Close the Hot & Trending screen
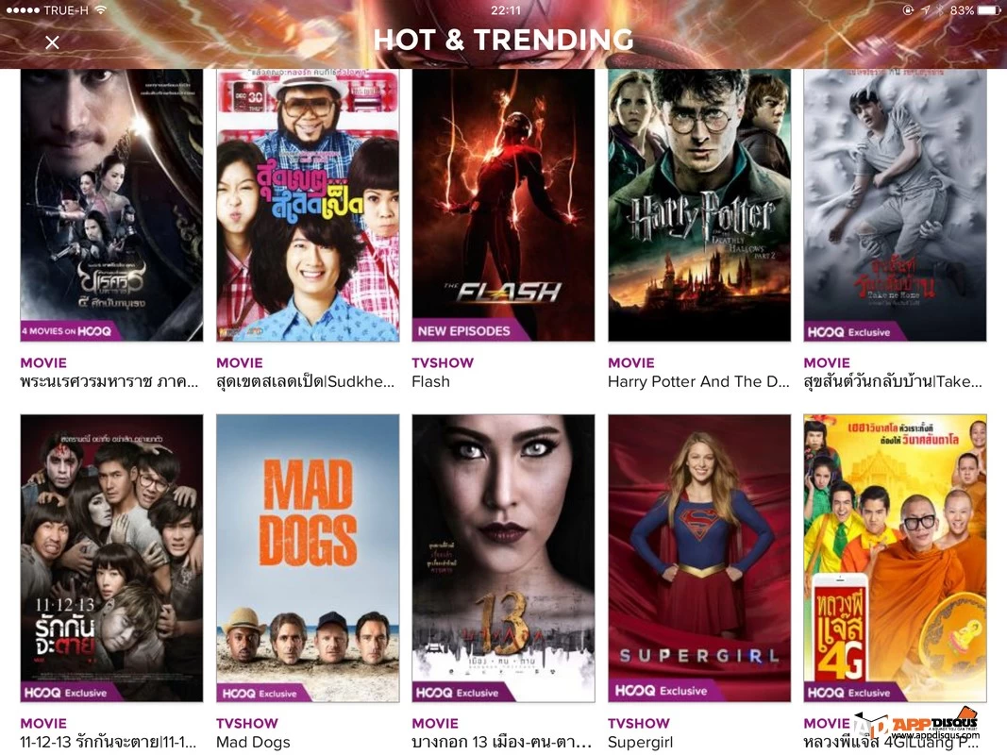Screen dimensions: 1007x755 click(52, 42)
